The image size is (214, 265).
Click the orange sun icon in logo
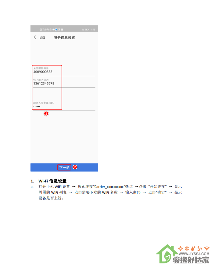click(180, 248)
